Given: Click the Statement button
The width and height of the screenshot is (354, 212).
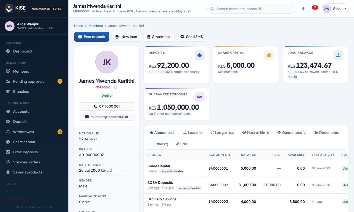Looking at the screenshot, I should pos(158,37).
